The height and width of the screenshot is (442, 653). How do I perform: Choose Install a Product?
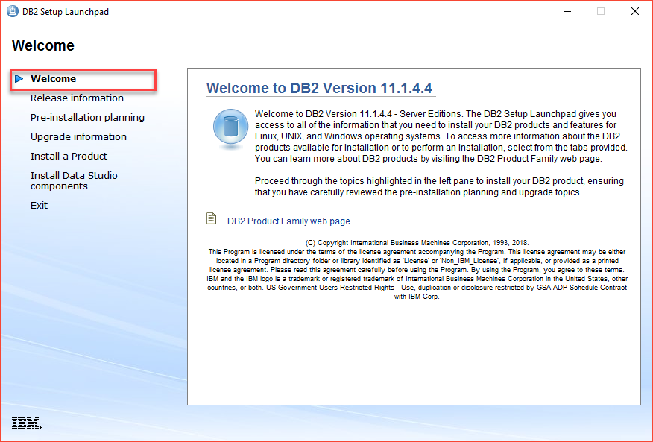click(x=69, y=157)
